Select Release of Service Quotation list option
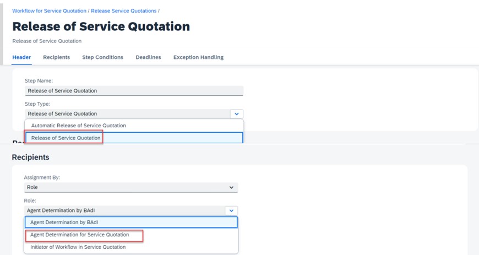 coord(134,138)
